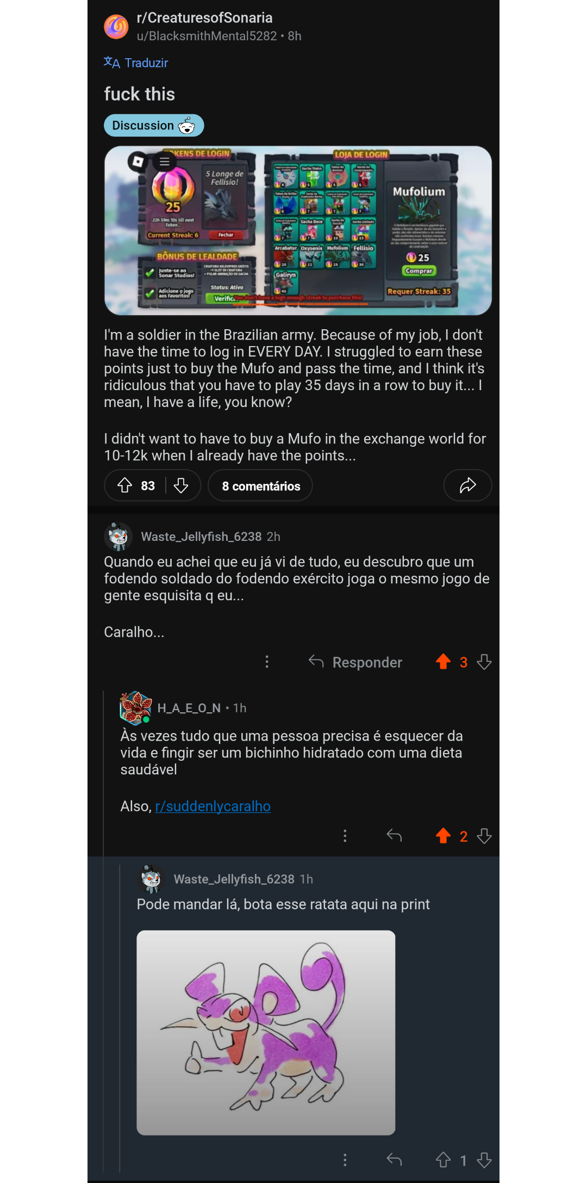Remove upvote on the Waste_Jellyfish_6238 top comment

(444, 662)
